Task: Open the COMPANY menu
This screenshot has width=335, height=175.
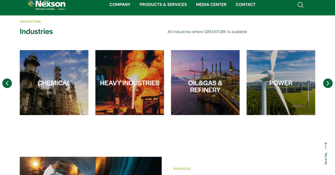Action: pos(120,5)
